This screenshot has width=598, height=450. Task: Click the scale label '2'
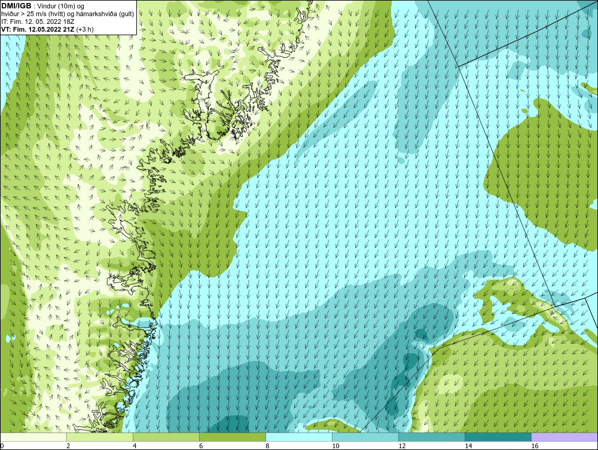coord(68,446)
